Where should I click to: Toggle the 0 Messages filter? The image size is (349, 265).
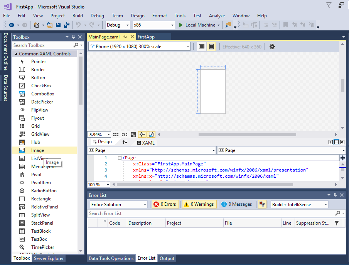pyautogui.click(x=237, y=204)
